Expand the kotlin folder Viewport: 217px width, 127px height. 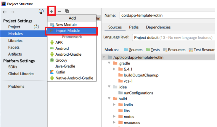[x=114, y=105]
